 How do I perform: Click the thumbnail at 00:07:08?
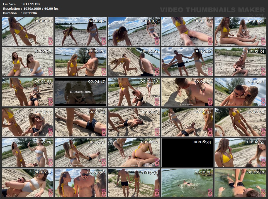pyautogui.click(x=240, y=122)
